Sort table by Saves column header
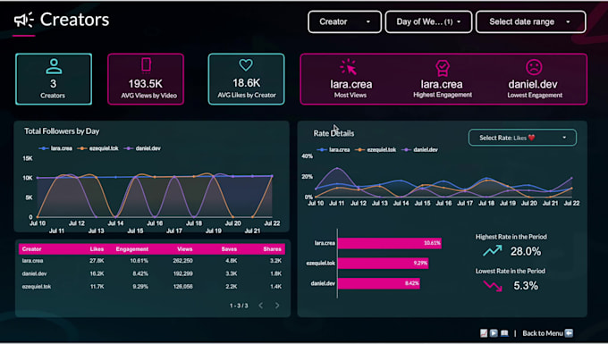This screenshot has height=344, width=608. coord(229,249)
